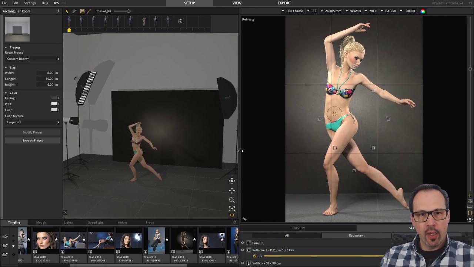Open the 6000K white balance dropdown
Screen dimensions: 474x267
tap(408, 11)
